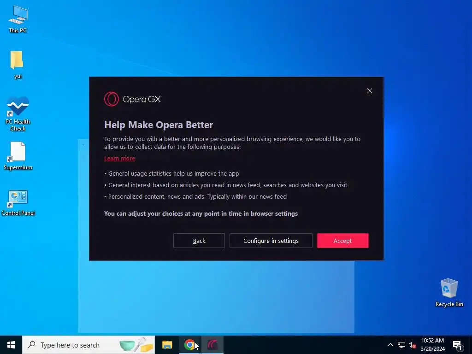Viewport: 472px width, 354px height.
Task: Select the yui folder icon
Action: [18, 65]
